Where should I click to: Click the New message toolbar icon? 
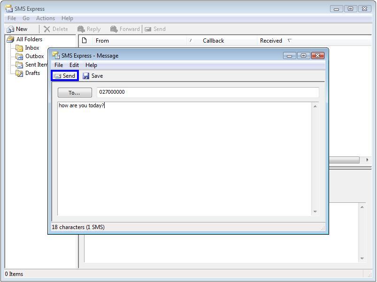click(x=10, y=29)
